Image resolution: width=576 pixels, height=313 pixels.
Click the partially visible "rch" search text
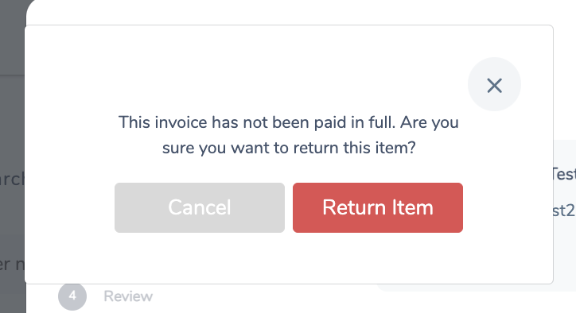pyautogui.click(x=12, y=179)
